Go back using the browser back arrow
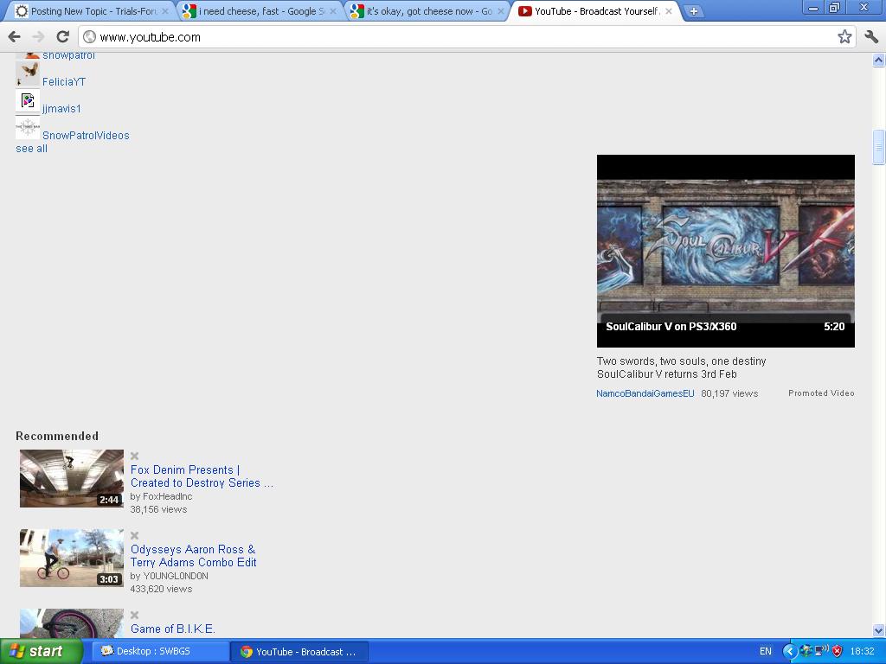This screenshot has width=886, height=664. coord(15,37)
